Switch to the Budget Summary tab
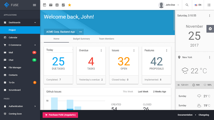 click(x=82, y=39)
